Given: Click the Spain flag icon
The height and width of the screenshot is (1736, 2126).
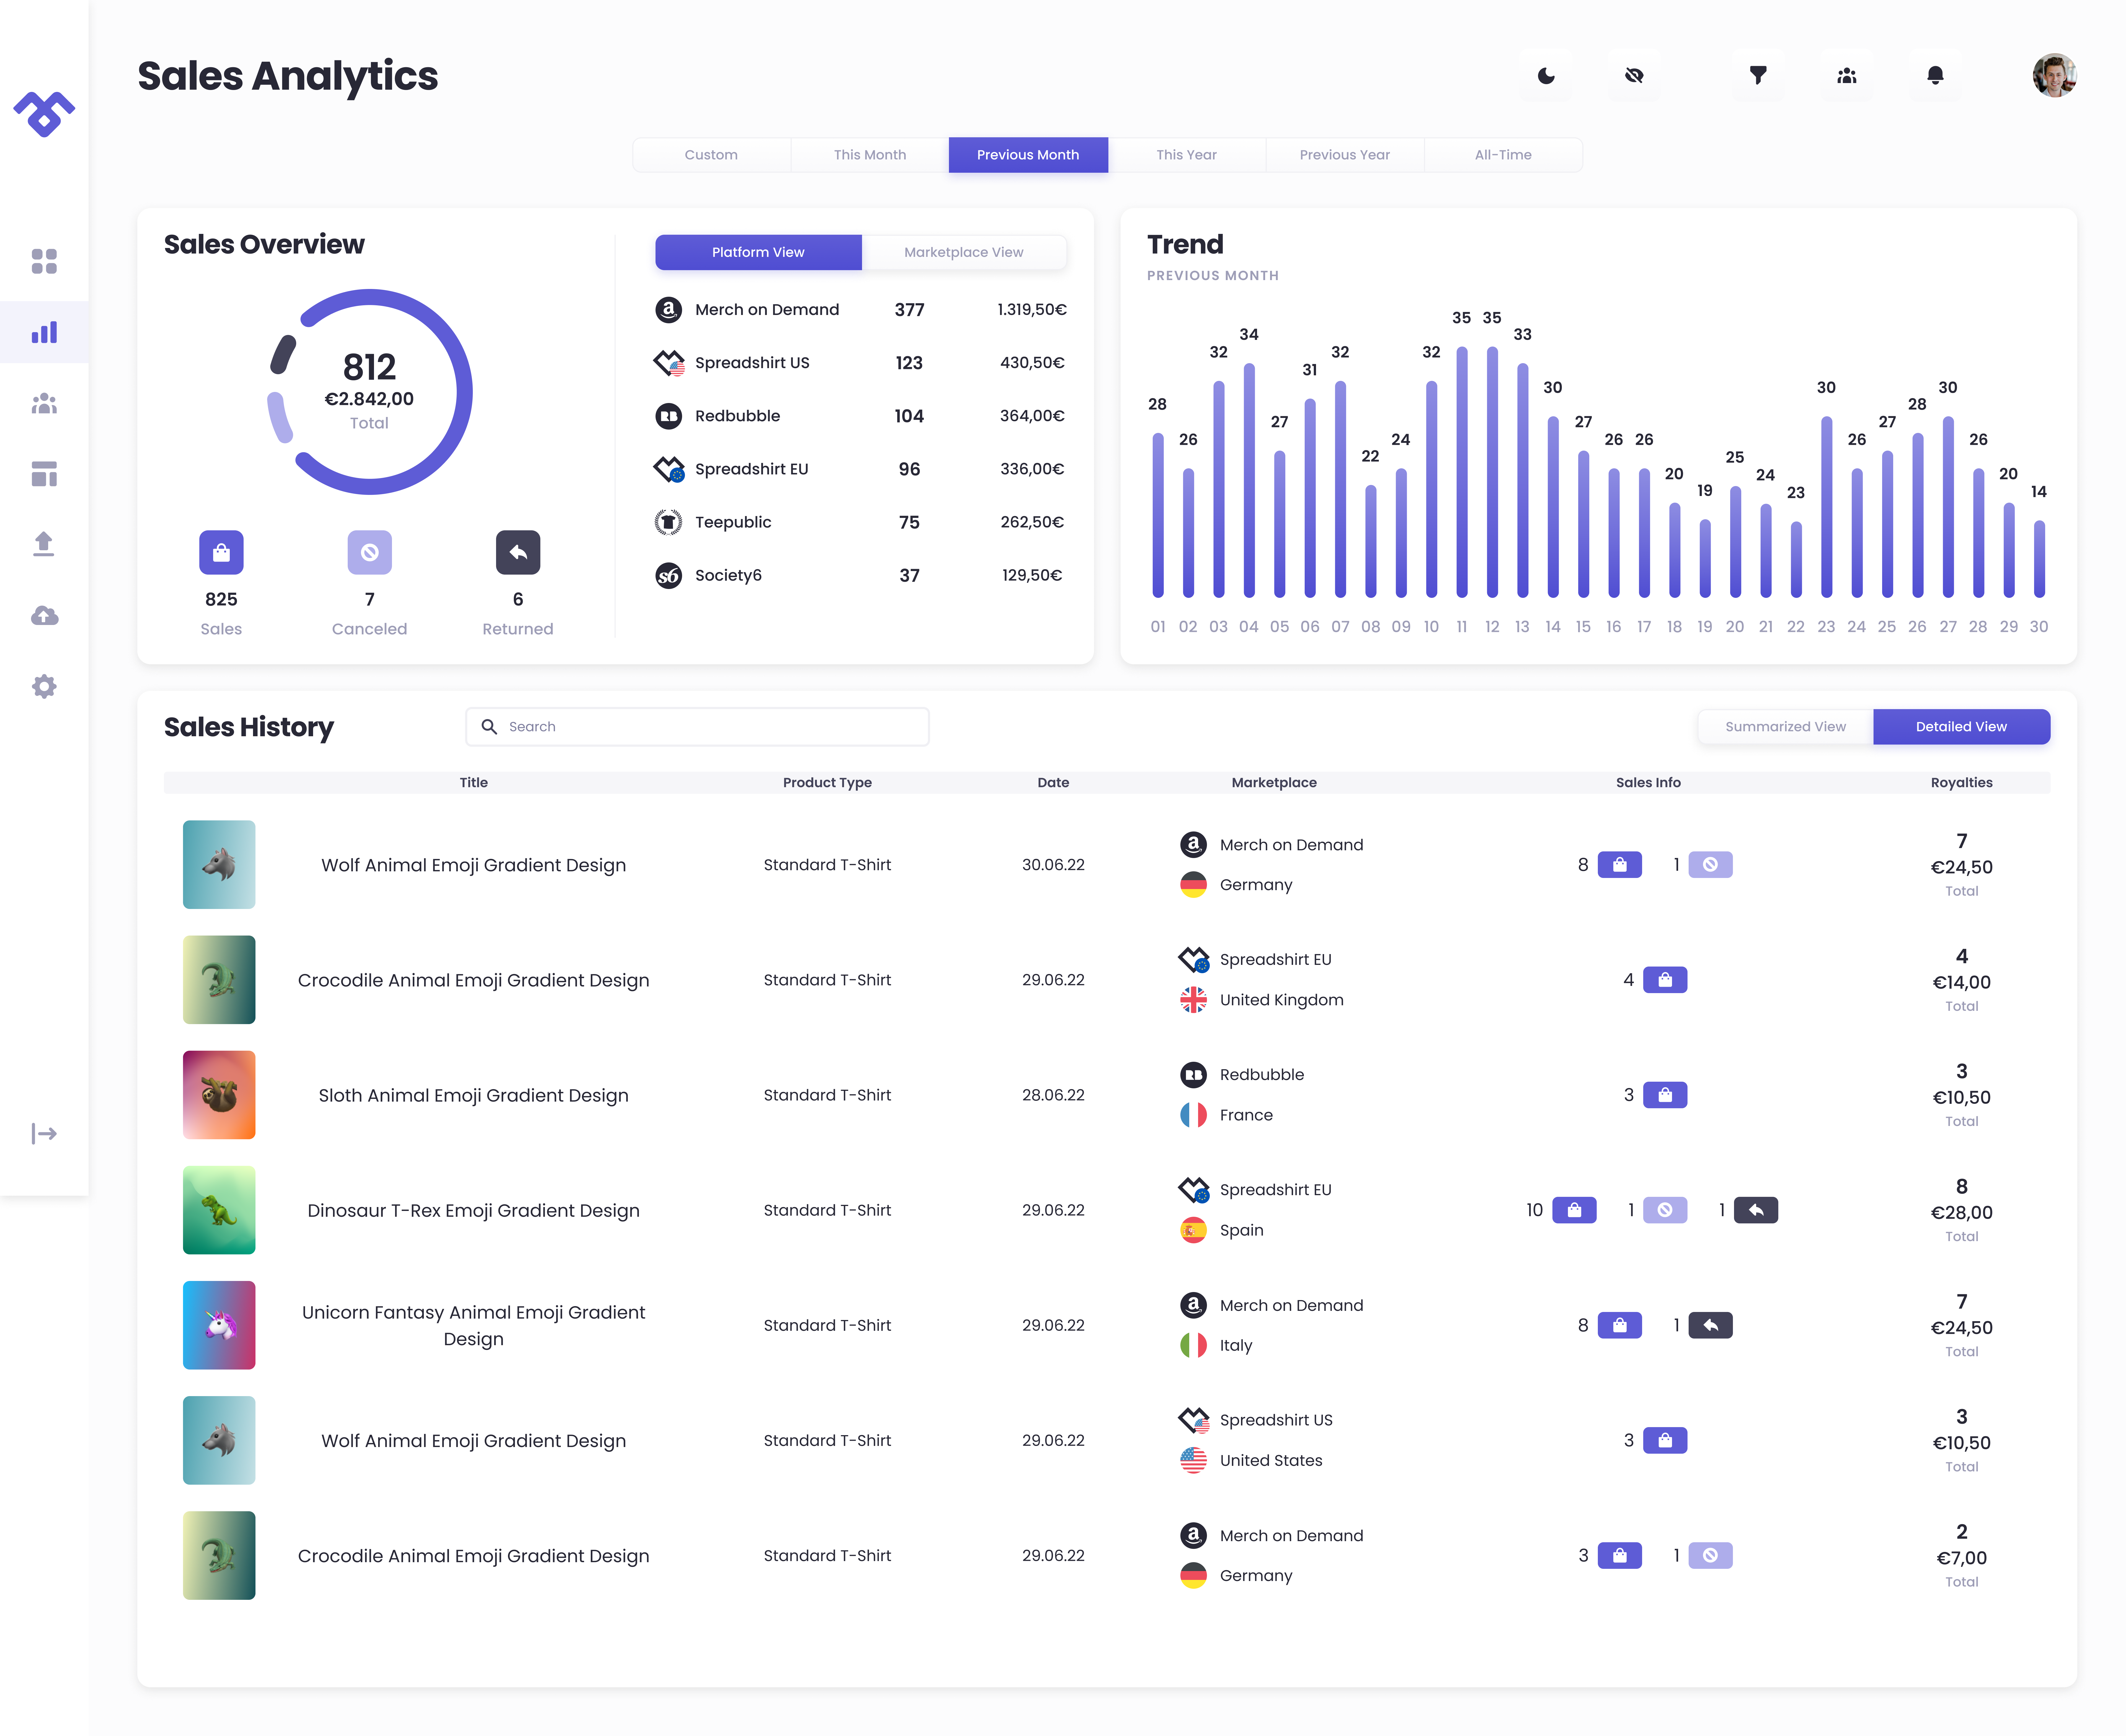Looking at the screenshot, I should (1193, 1230).
